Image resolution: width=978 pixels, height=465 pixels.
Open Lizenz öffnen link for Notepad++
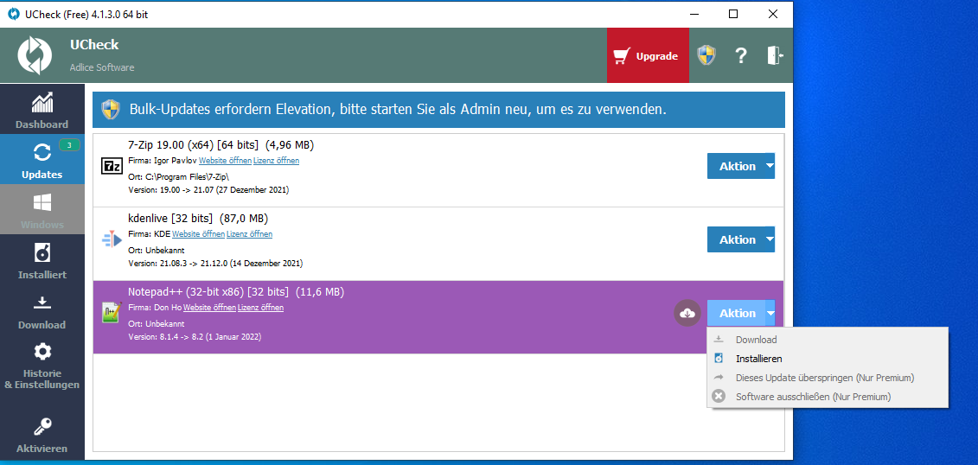(x=261, y=308)
